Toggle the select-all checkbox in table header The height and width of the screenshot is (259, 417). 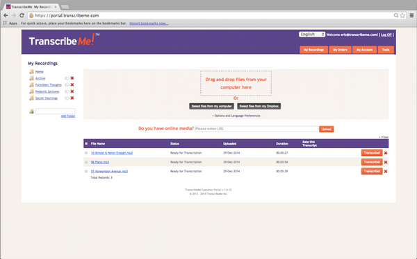point(86,143)
